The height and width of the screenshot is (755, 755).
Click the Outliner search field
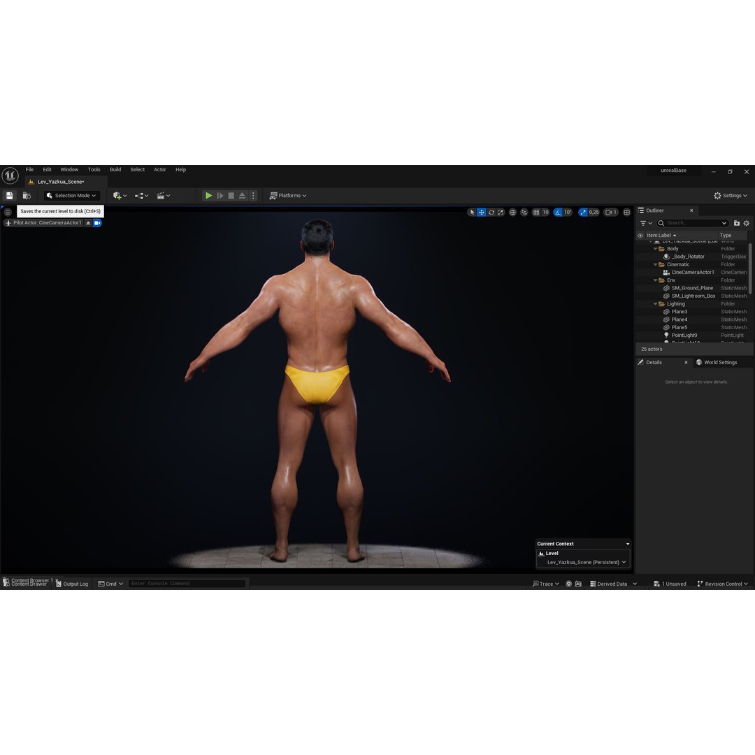click(692, 223)
